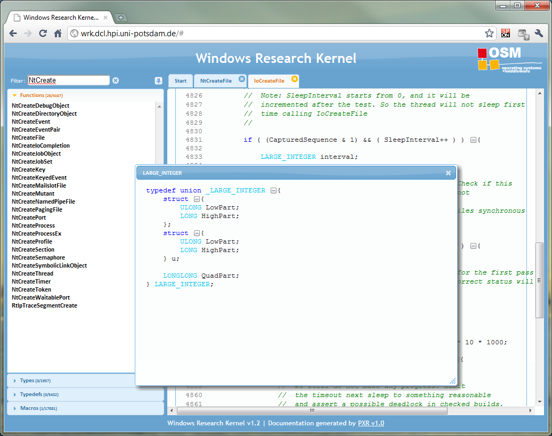The width and height of the screenshot is (552, 436).
Task: Click the _LARGE_INTEGER union name
Action: click(x=236, y=190)
